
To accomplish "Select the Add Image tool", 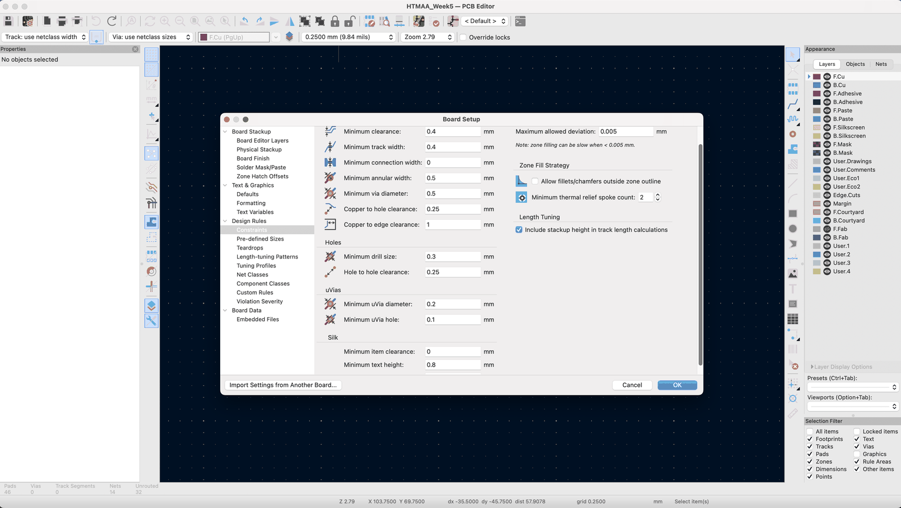I will [x=793, y=274].
